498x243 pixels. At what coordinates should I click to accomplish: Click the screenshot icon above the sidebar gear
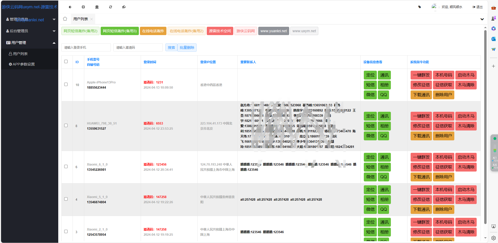(x=493, y=226)
